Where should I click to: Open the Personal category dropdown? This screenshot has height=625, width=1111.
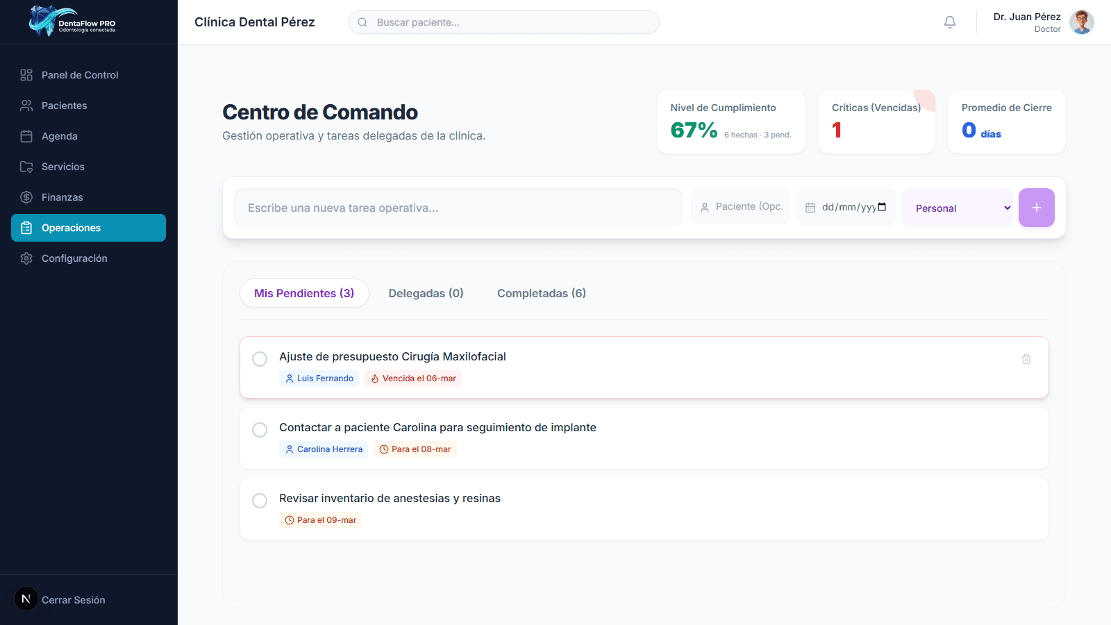958,208
